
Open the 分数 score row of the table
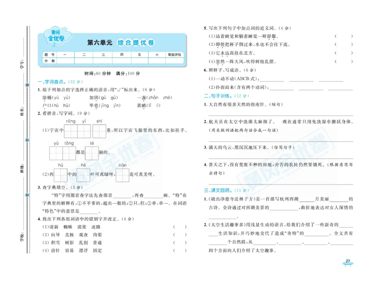[48, 60]
